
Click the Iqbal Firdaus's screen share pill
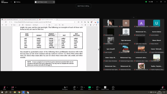click(45, 2)
